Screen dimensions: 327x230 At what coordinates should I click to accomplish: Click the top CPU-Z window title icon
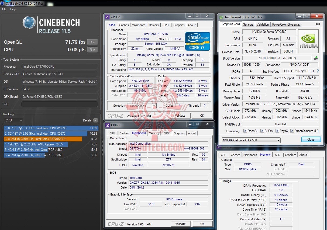pos(107,17)
